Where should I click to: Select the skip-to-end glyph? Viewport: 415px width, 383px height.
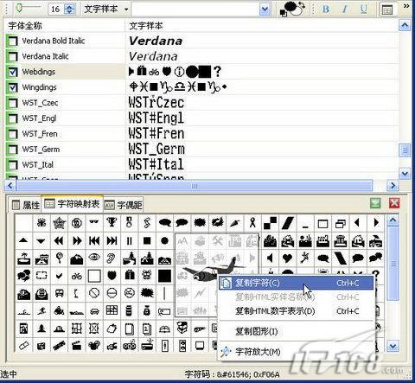[x=112, y=240]
